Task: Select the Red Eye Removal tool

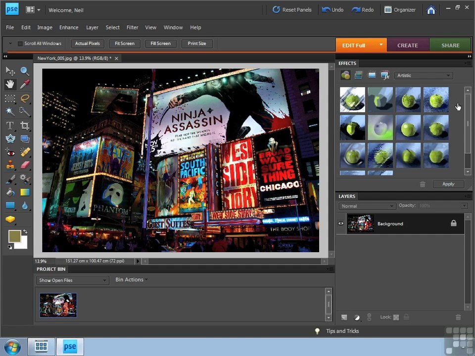Action: (x=10, y=152)
